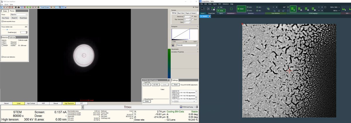This screenshot has width=351, height=123.
Task: Click the camera snapshot icon in TEM toolbar
Action: coord(19,7)
